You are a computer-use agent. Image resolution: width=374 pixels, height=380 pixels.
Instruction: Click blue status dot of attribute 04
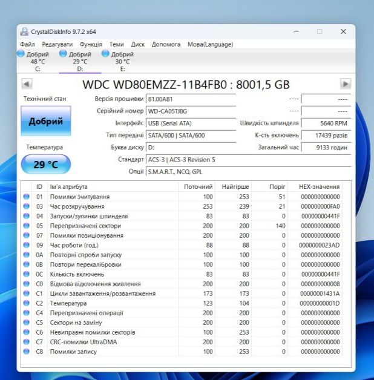27,216
